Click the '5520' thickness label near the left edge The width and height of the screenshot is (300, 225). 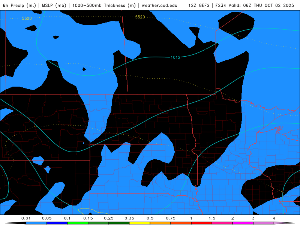point(27,18)
